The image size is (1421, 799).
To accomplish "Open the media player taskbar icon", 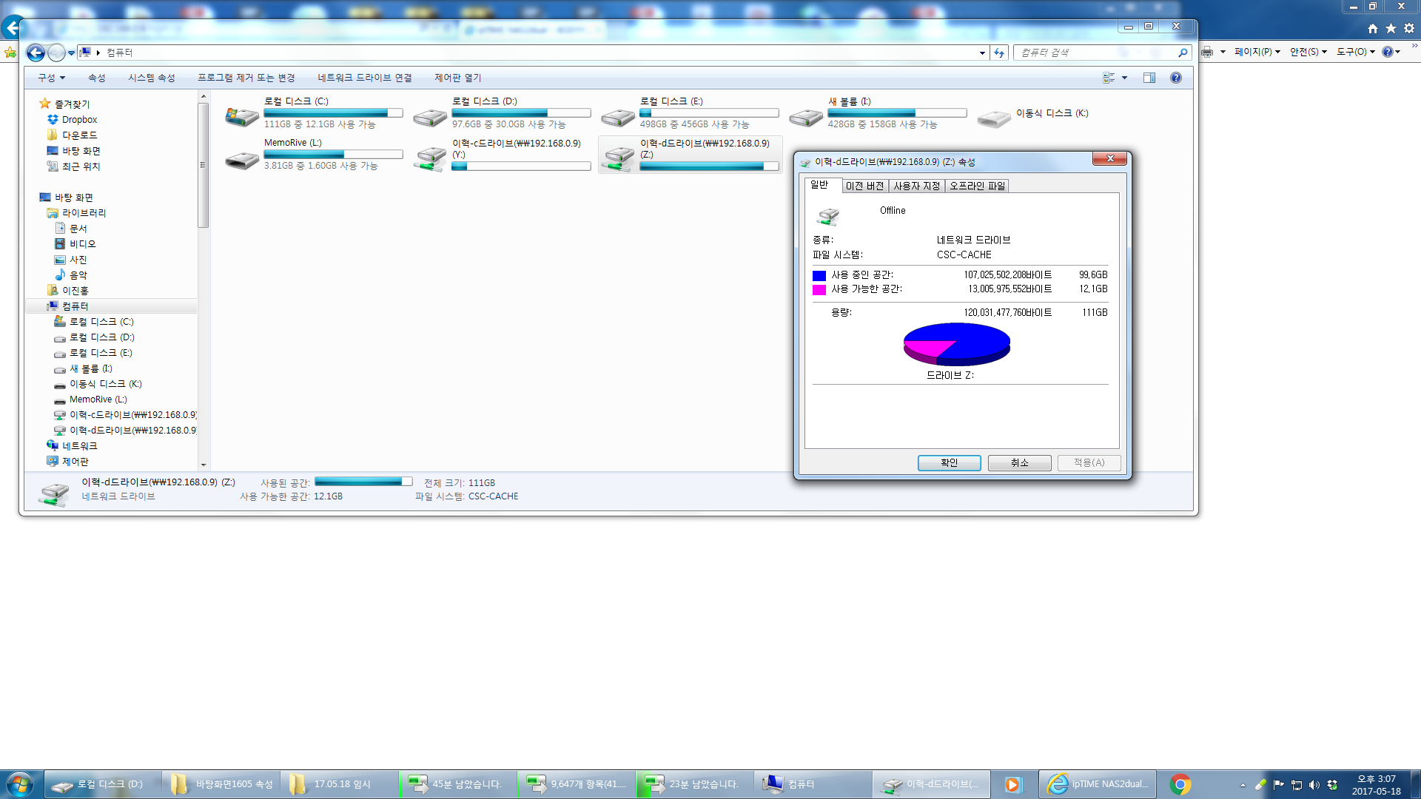I will pyautogui.click(x=1012, y=784).
